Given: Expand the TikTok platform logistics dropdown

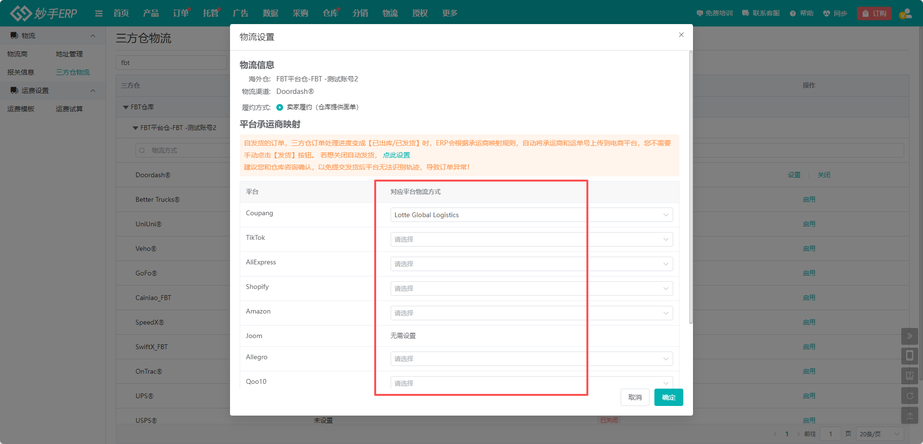Looking at the screenshot, I should [531, 239].
